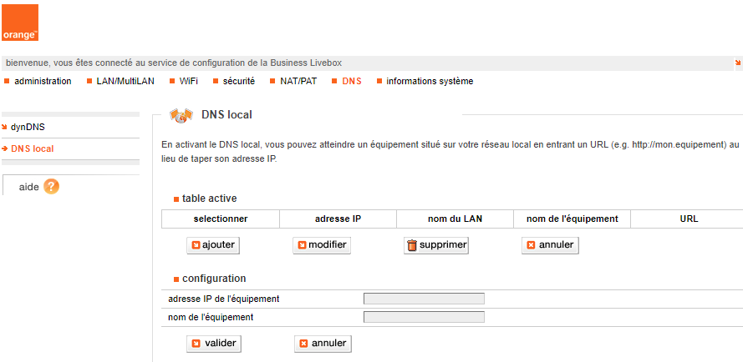
Task: Click the X icon on table annuler button
Action: 531,245
